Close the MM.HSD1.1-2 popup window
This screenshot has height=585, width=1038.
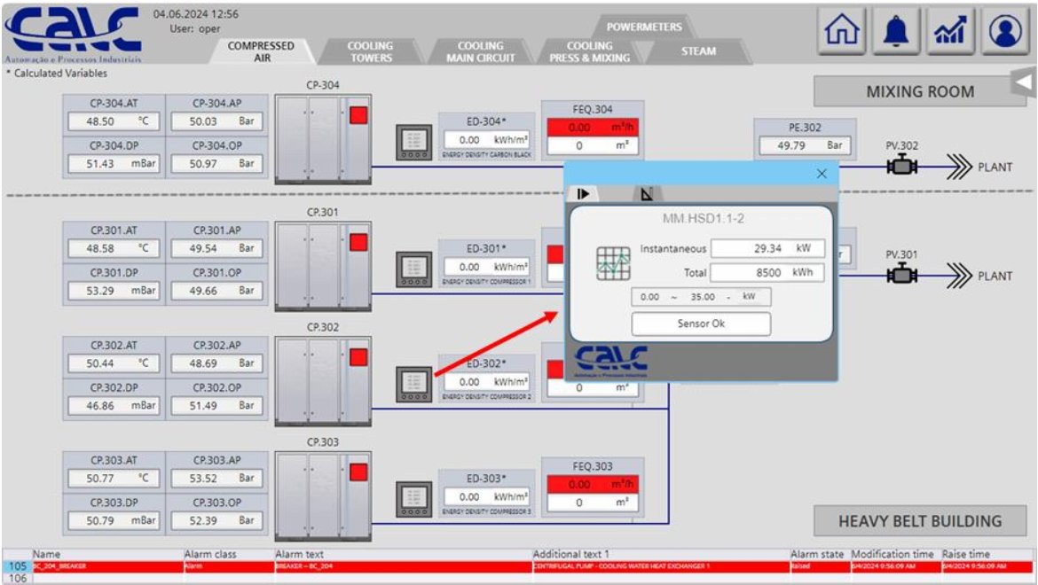tap(821, 174)
